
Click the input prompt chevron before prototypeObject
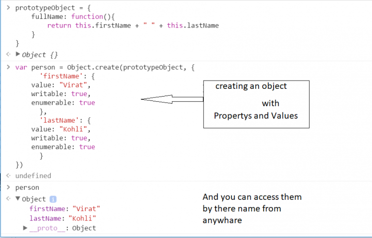coord(8,8)
